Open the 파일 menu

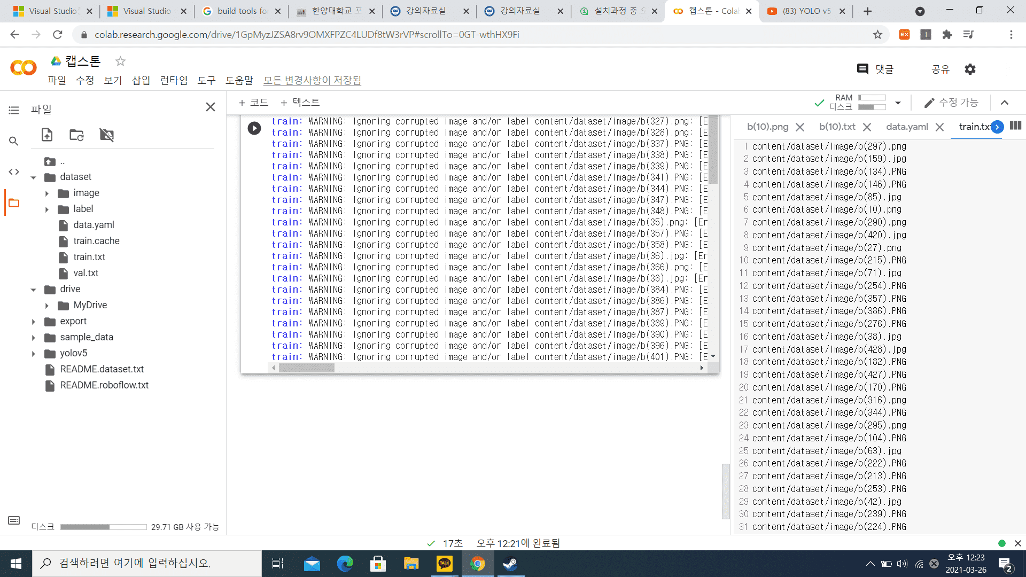[57, 80]
